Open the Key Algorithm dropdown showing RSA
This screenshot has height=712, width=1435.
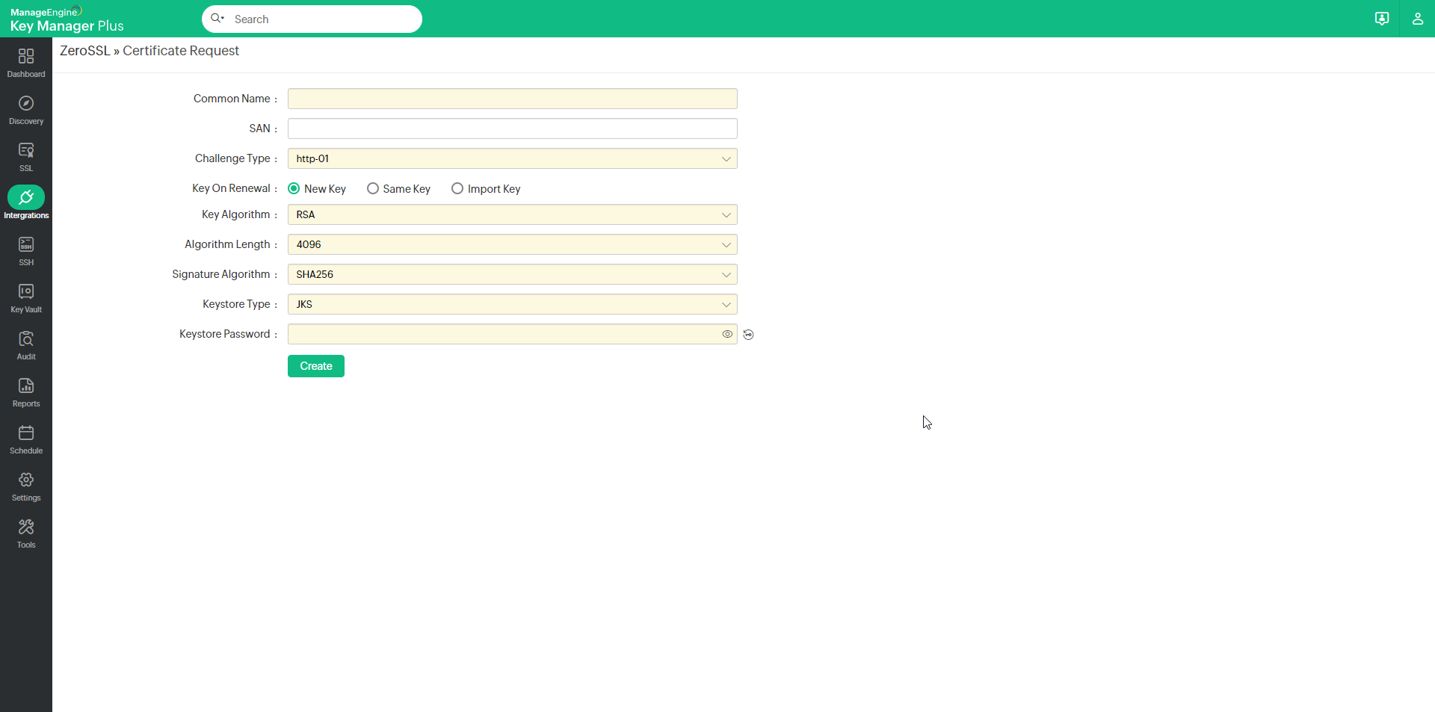tap(512, 214)
